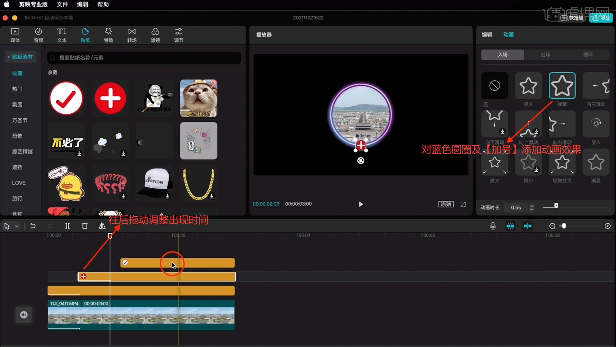This screenshot has height=347, width=616.
Task: Open the 特效 effects panel
Action: (x=108, y=35)
